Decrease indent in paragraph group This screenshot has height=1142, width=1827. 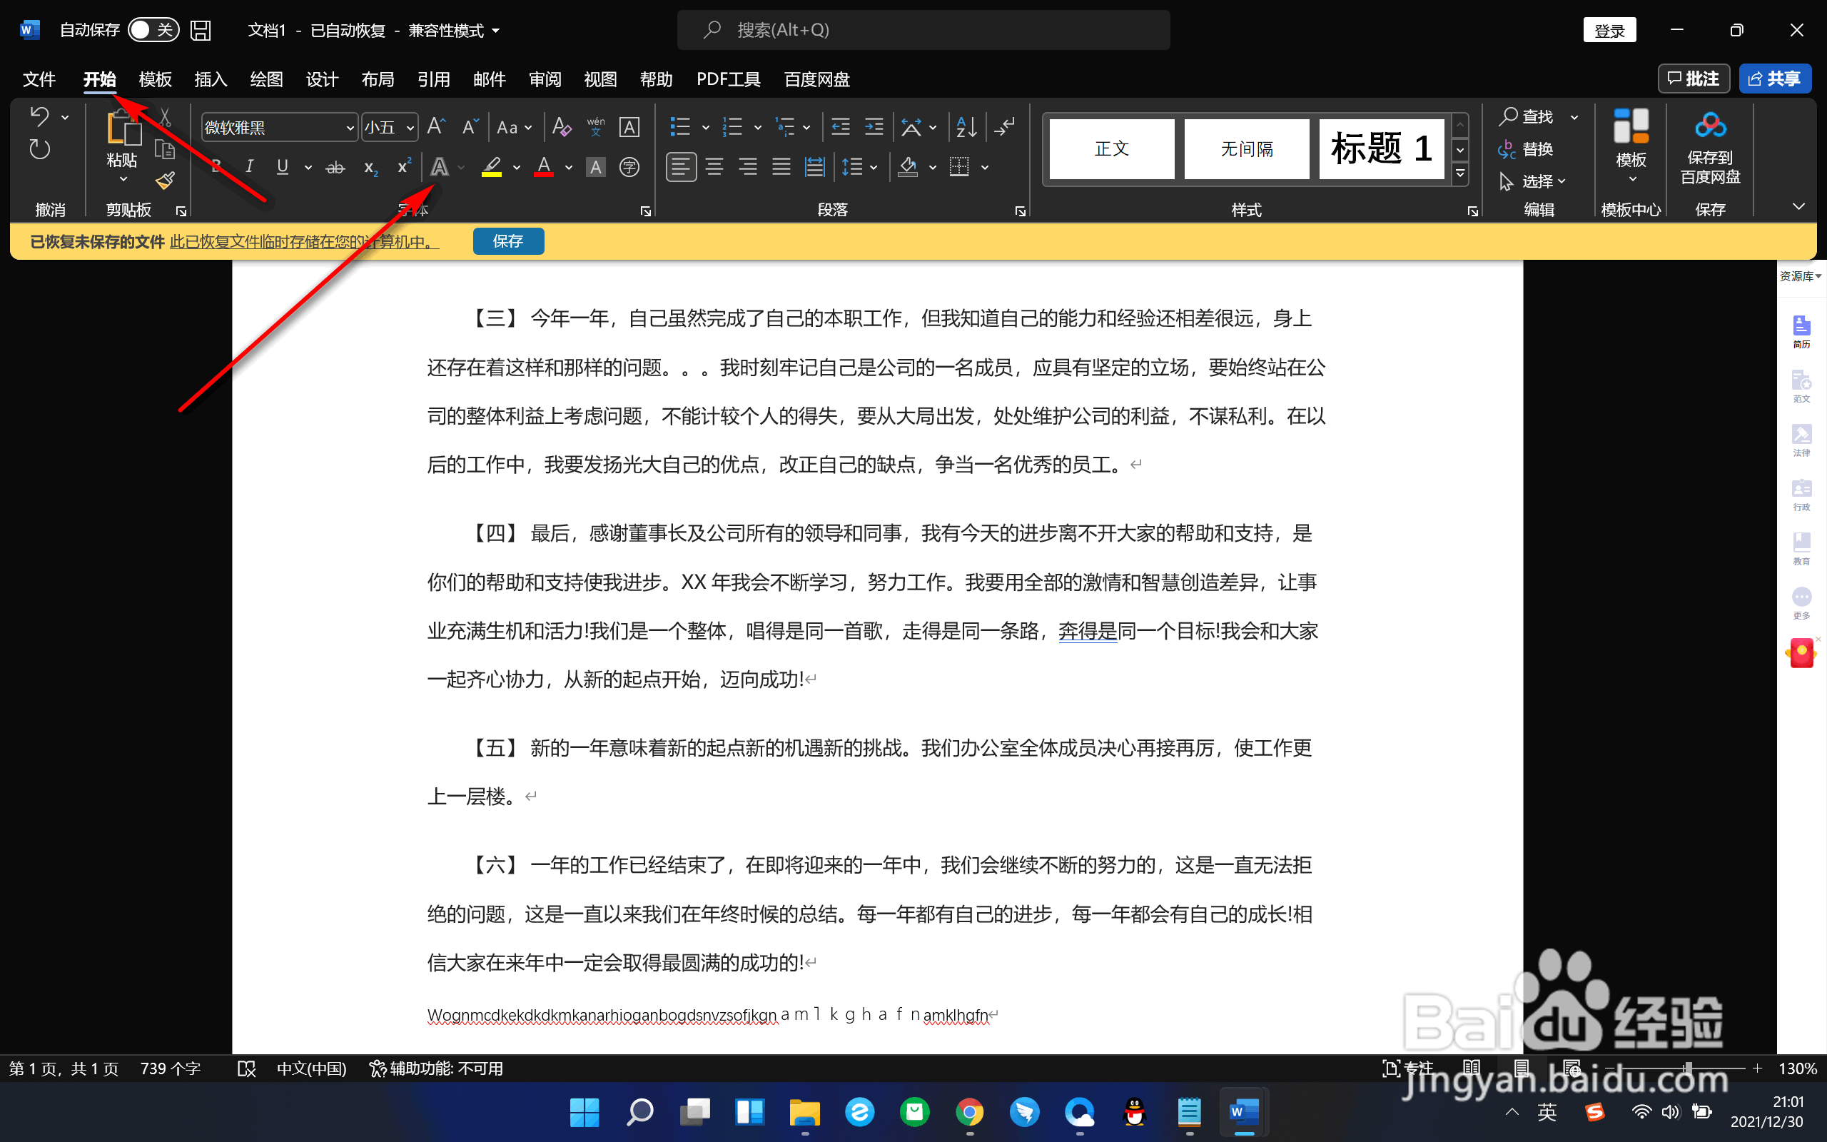(x=840, y=127)
